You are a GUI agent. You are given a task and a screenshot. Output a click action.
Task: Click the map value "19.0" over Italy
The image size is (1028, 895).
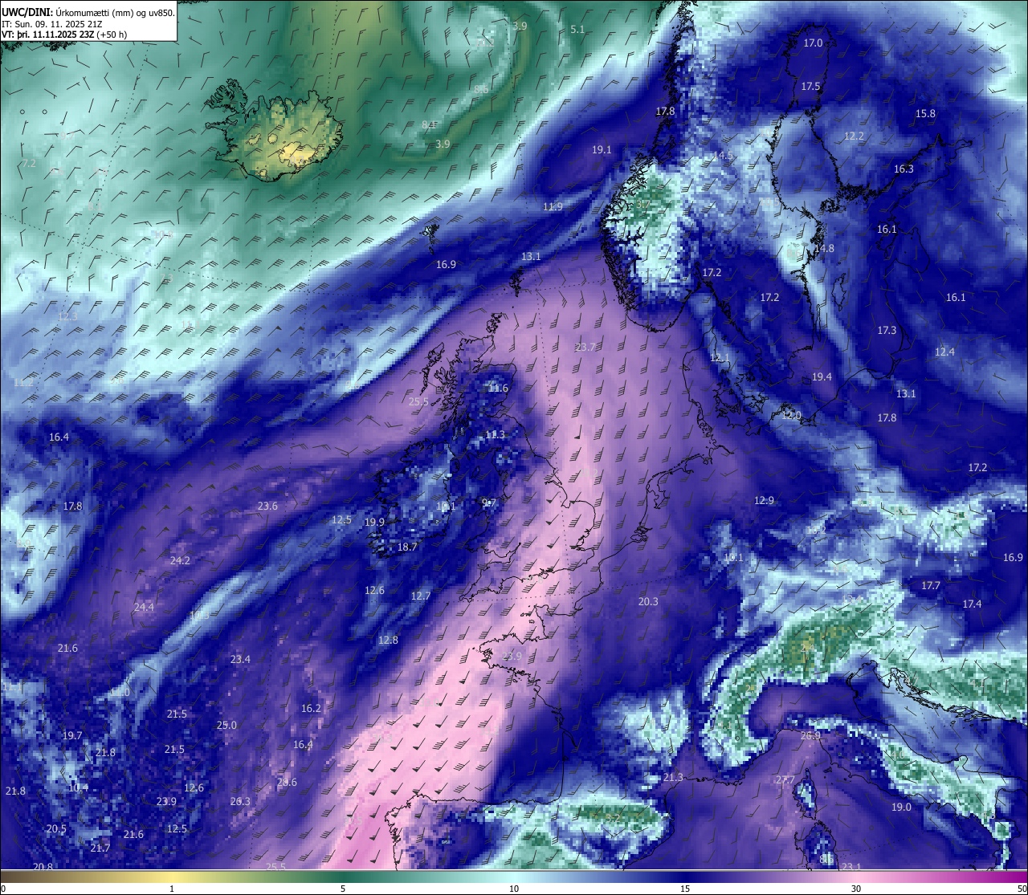tap(901, 808)
